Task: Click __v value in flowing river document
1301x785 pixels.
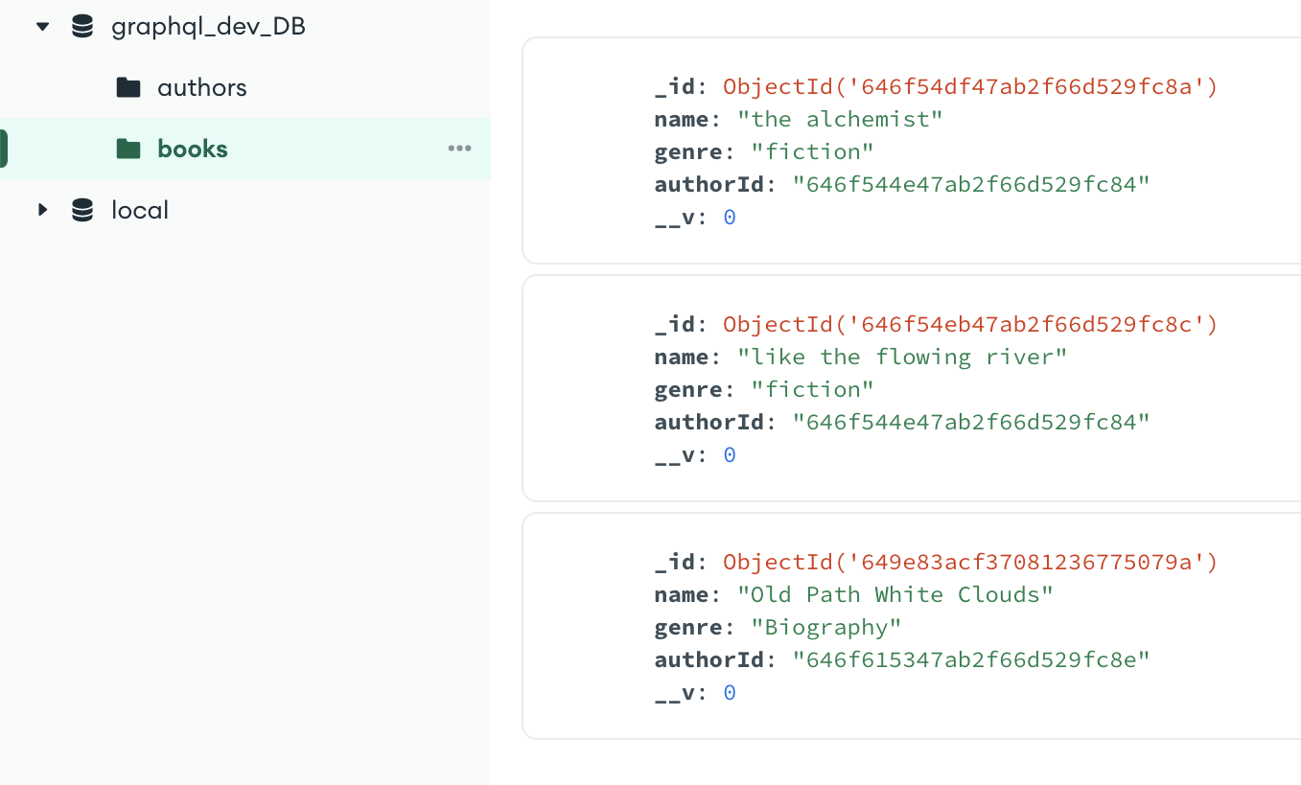Action: click(x=730, y=455)
